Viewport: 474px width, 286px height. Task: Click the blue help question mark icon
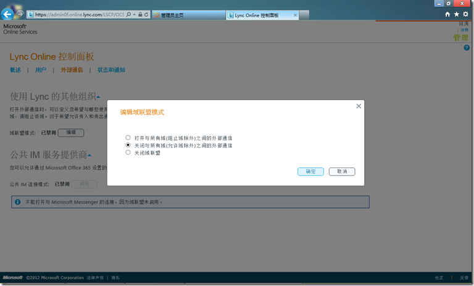pos(467,48)
